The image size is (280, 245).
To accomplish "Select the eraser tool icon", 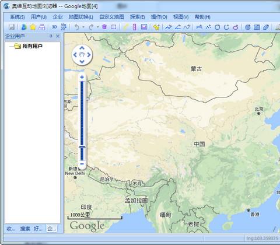I will click(x=266, y=27).
